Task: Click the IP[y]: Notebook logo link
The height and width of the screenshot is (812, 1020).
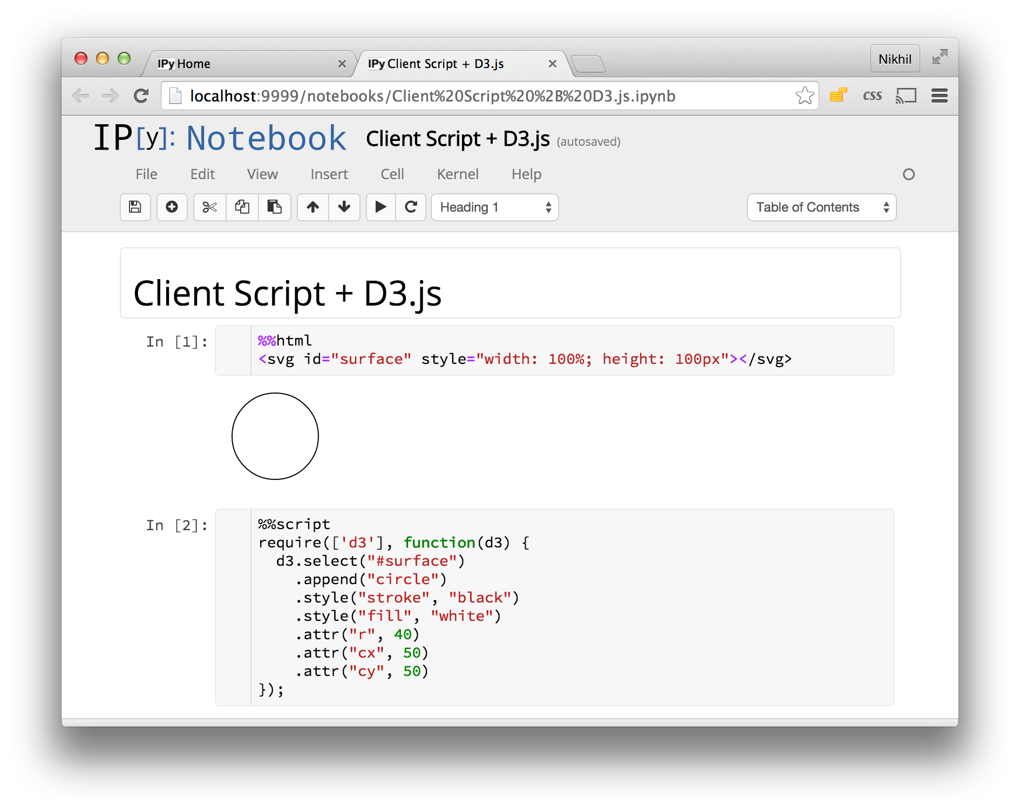Action: [220, 138]
